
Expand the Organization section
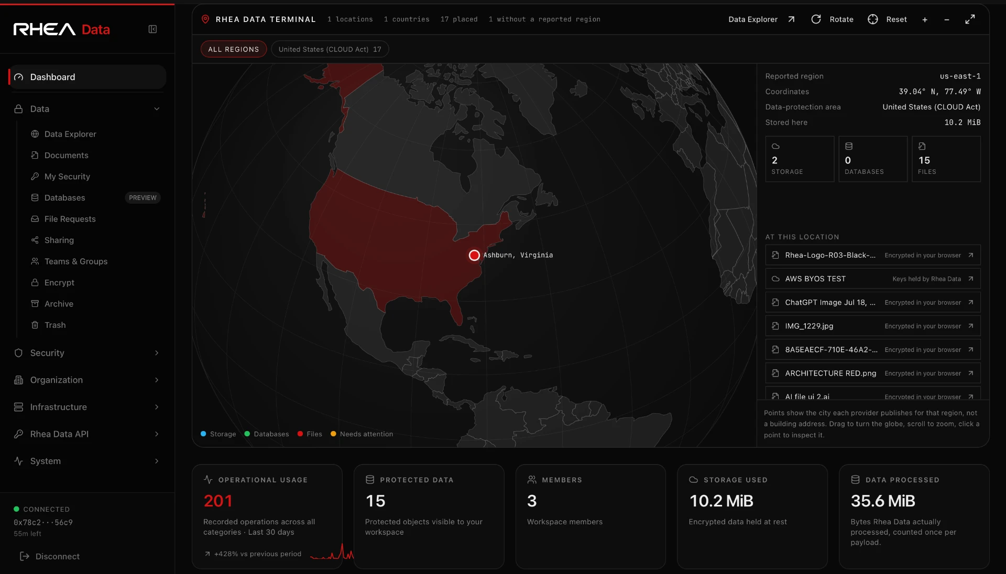pyautogui.click(x=87, y=380)
